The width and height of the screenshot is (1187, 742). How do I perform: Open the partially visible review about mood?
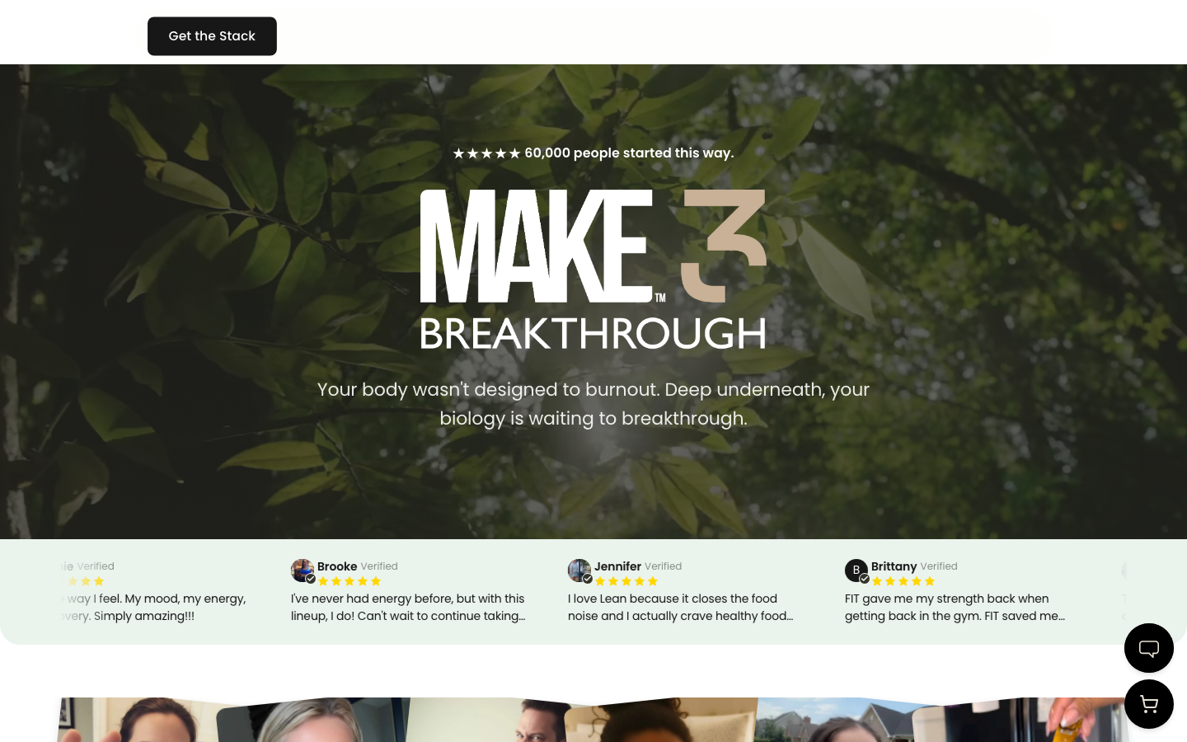pyautogui.click(x=153, y=608)
